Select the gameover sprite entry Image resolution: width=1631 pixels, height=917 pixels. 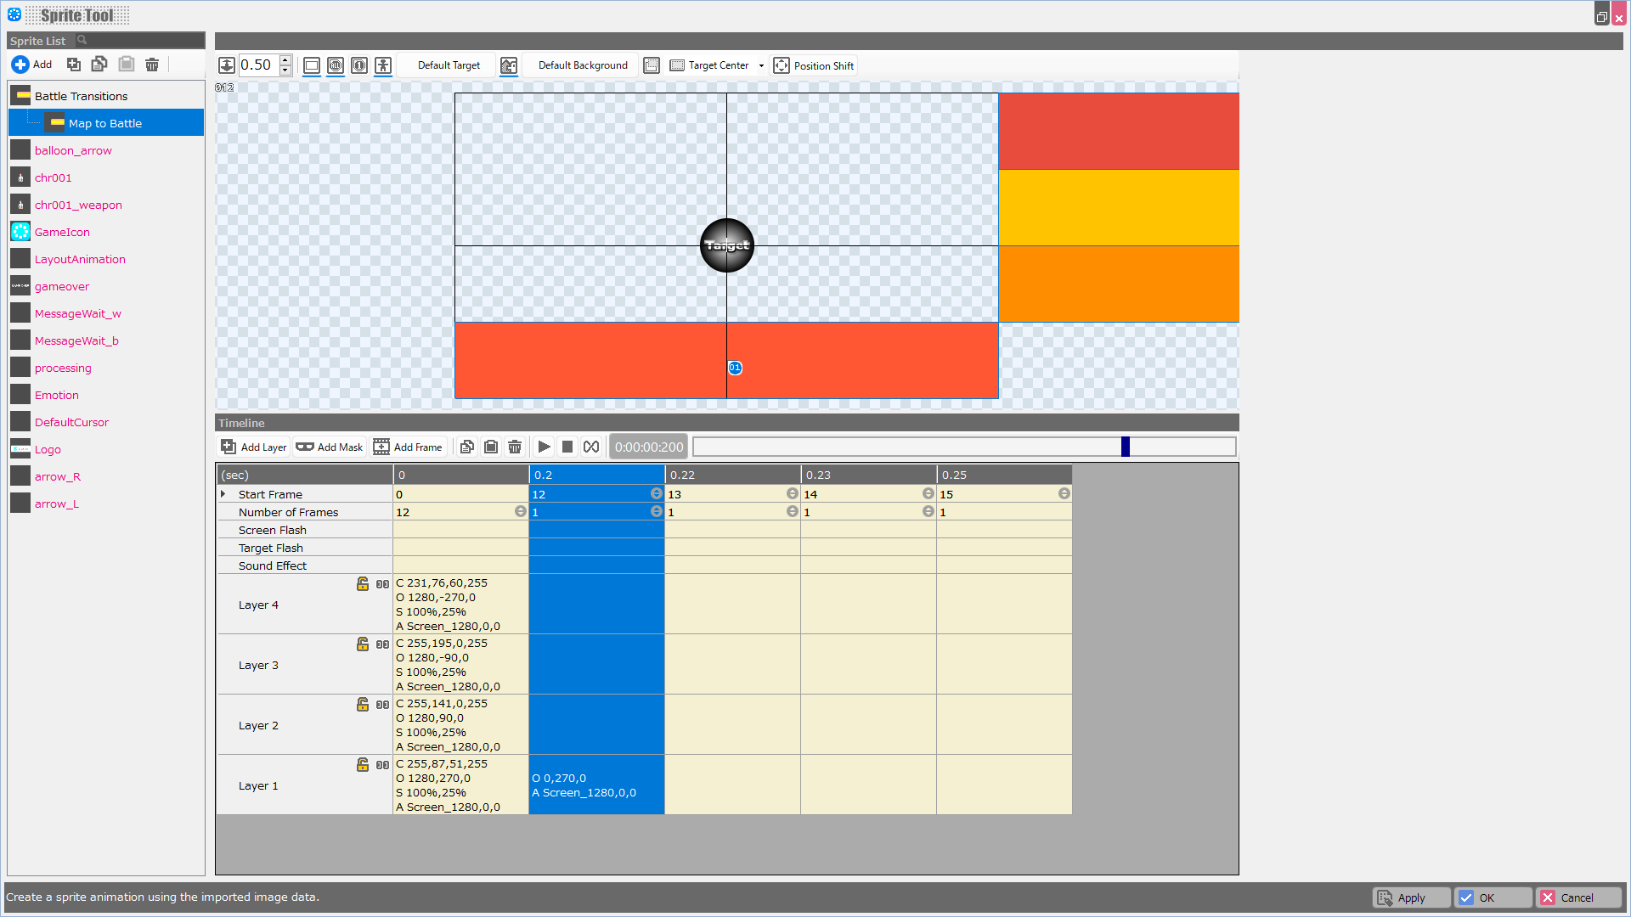point(61,286)
